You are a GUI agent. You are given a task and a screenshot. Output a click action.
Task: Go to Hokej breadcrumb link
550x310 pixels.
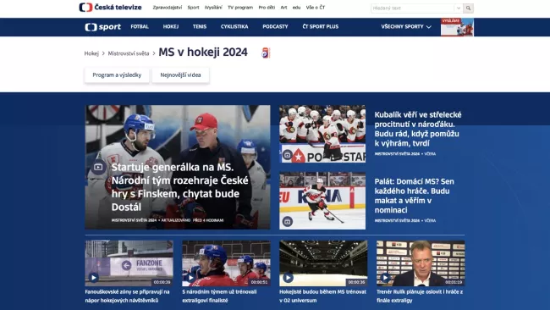click(91, 53)
